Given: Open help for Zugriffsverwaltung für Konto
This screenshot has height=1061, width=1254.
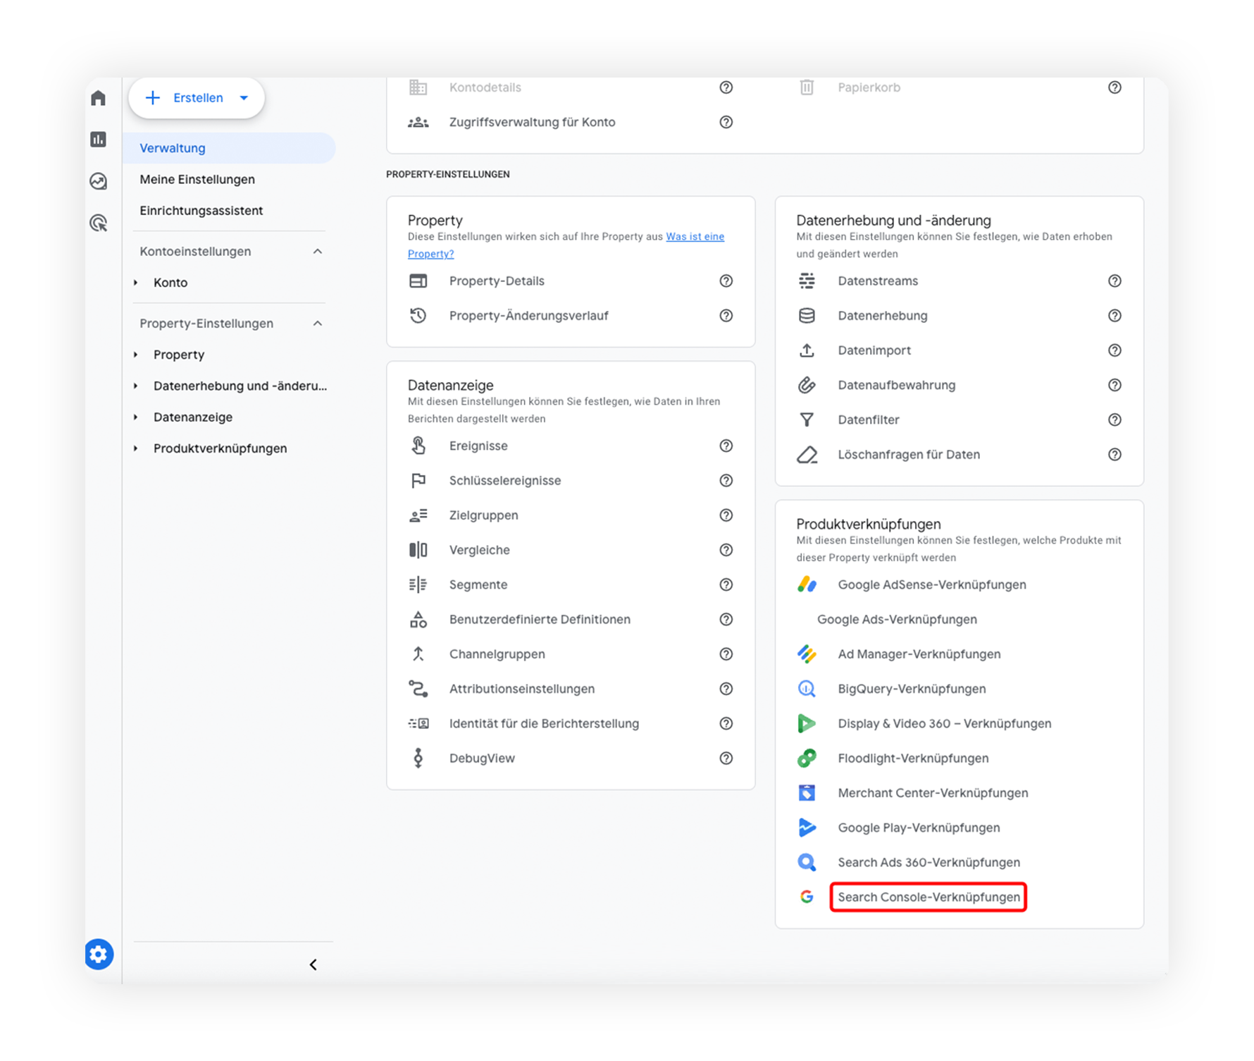Looking at the screenshot, I should (x=726, y=122).
